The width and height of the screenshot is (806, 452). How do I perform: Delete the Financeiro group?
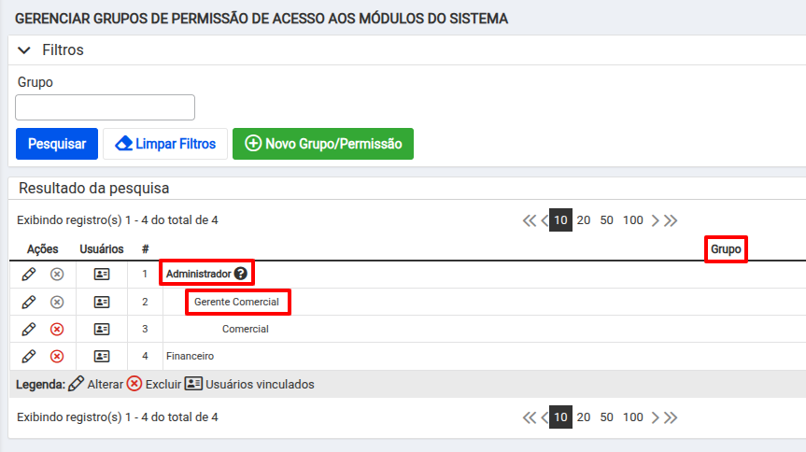[57, 357]
